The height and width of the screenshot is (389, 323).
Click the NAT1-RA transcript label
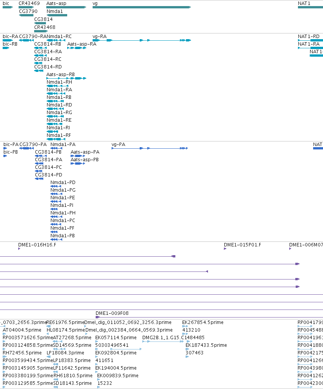pyautogui.click(x=309, y=44)
